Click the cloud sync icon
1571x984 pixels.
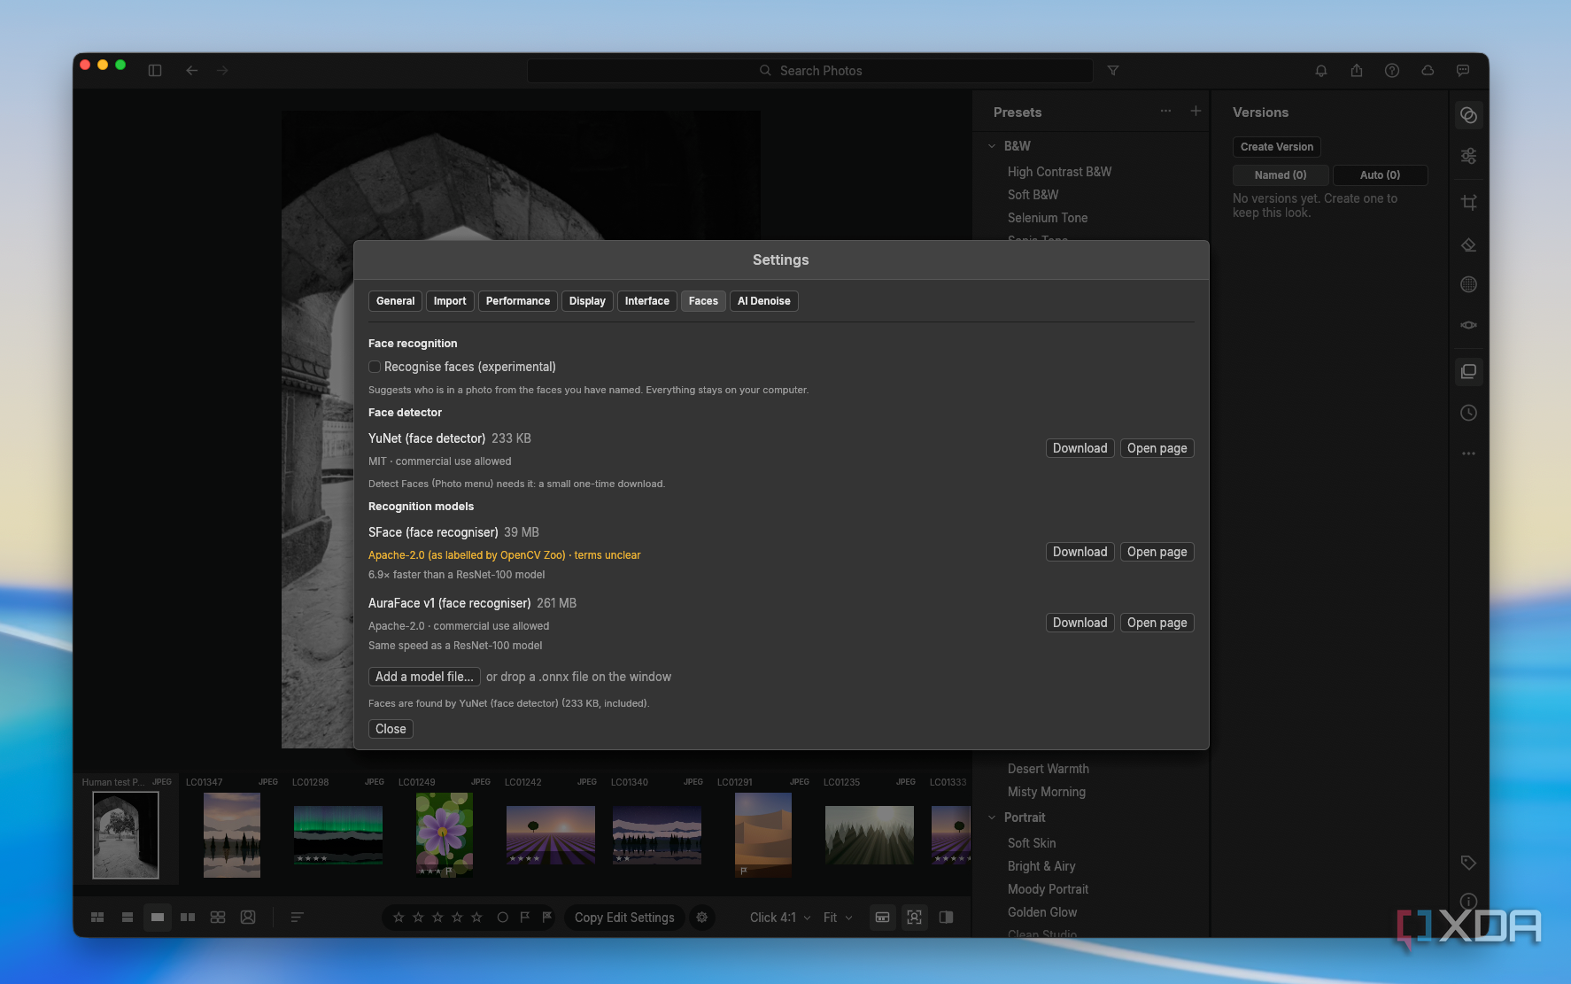click(1428, 70)
